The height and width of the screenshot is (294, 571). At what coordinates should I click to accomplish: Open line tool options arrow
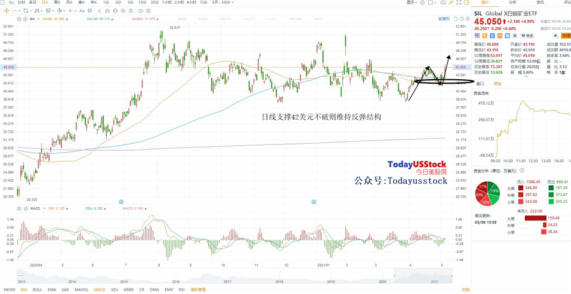click(19, 11)
